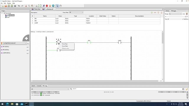This screenshot has width=189, height=106.
Task: Click the Save As toolbar icon
Action: pos(12,6)
